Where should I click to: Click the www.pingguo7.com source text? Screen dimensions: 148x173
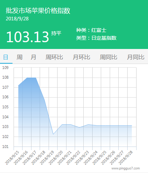[x=125, y=168]
